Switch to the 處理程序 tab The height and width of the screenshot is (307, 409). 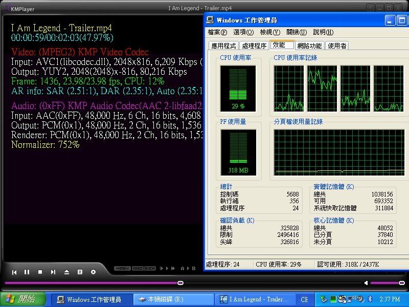(254, 46)
